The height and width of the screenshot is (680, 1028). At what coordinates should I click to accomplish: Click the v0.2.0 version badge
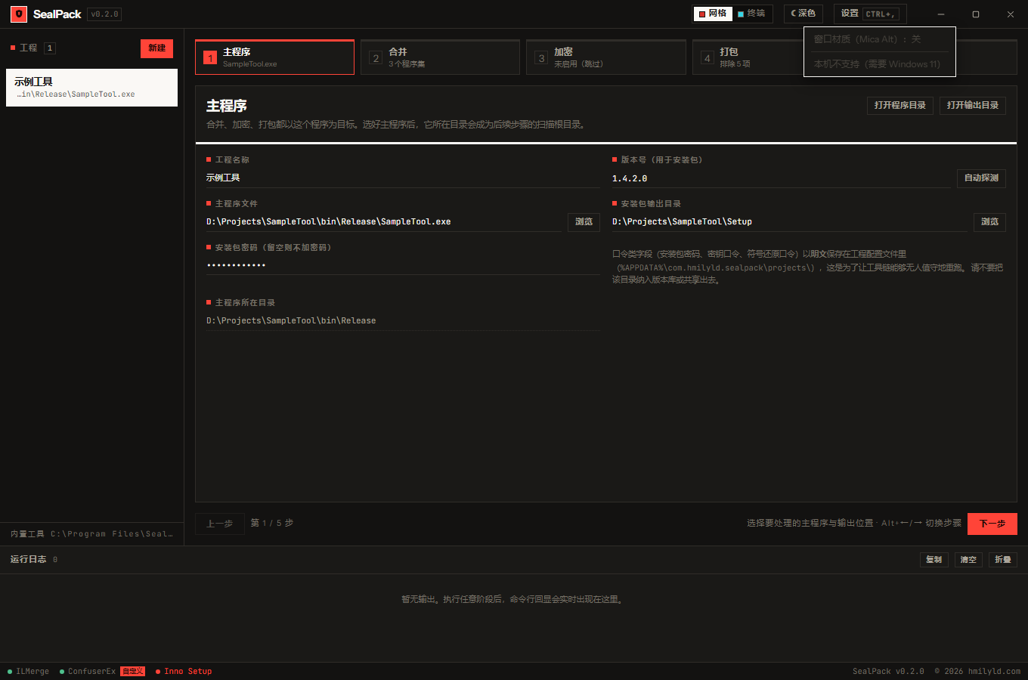coord(104,14)
